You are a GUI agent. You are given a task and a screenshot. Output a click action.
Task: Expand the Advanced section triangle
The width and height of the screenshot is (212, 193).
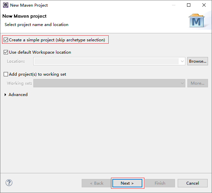[5, 95]
